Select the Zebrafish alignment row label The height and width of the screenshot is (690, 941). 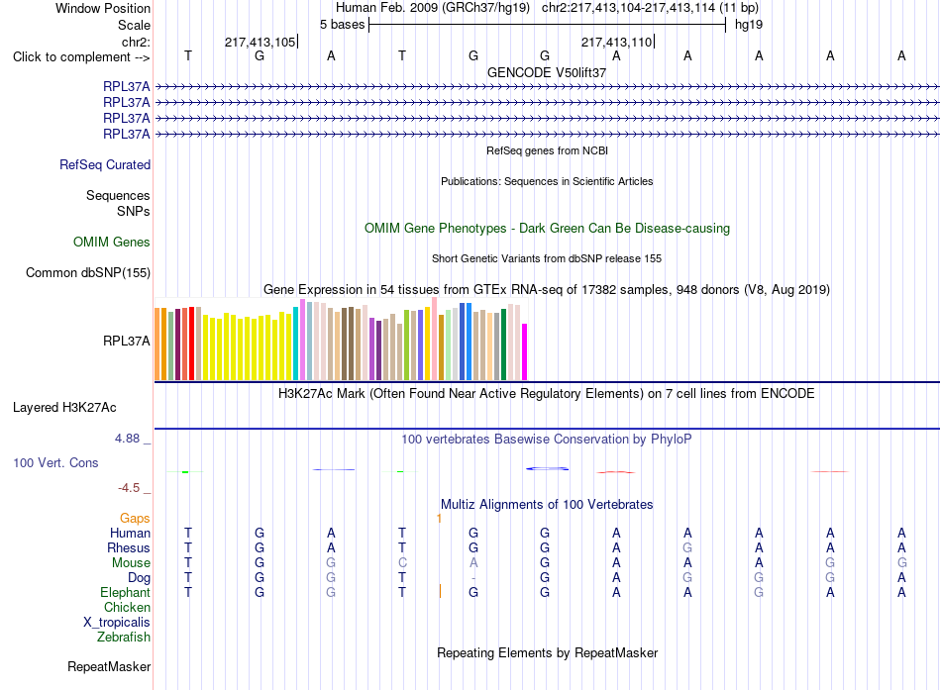pyautogui.click(x=124, y=638)
